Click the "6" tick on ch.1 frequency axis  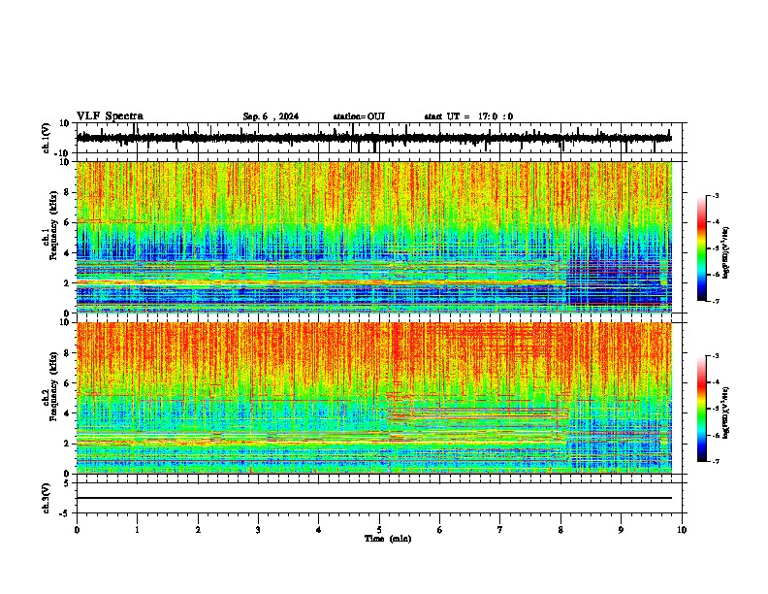pyautogui.click(x=67, y=222)
